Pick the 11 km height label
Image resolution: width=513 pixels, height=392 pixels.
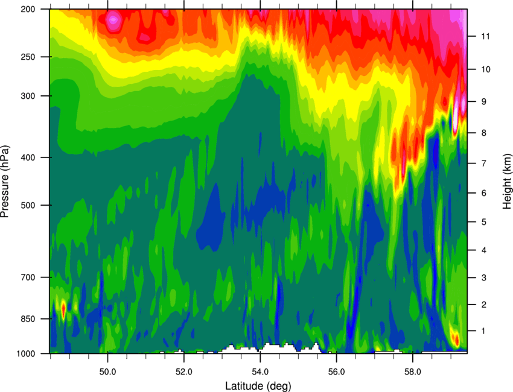tap(485, 36)
